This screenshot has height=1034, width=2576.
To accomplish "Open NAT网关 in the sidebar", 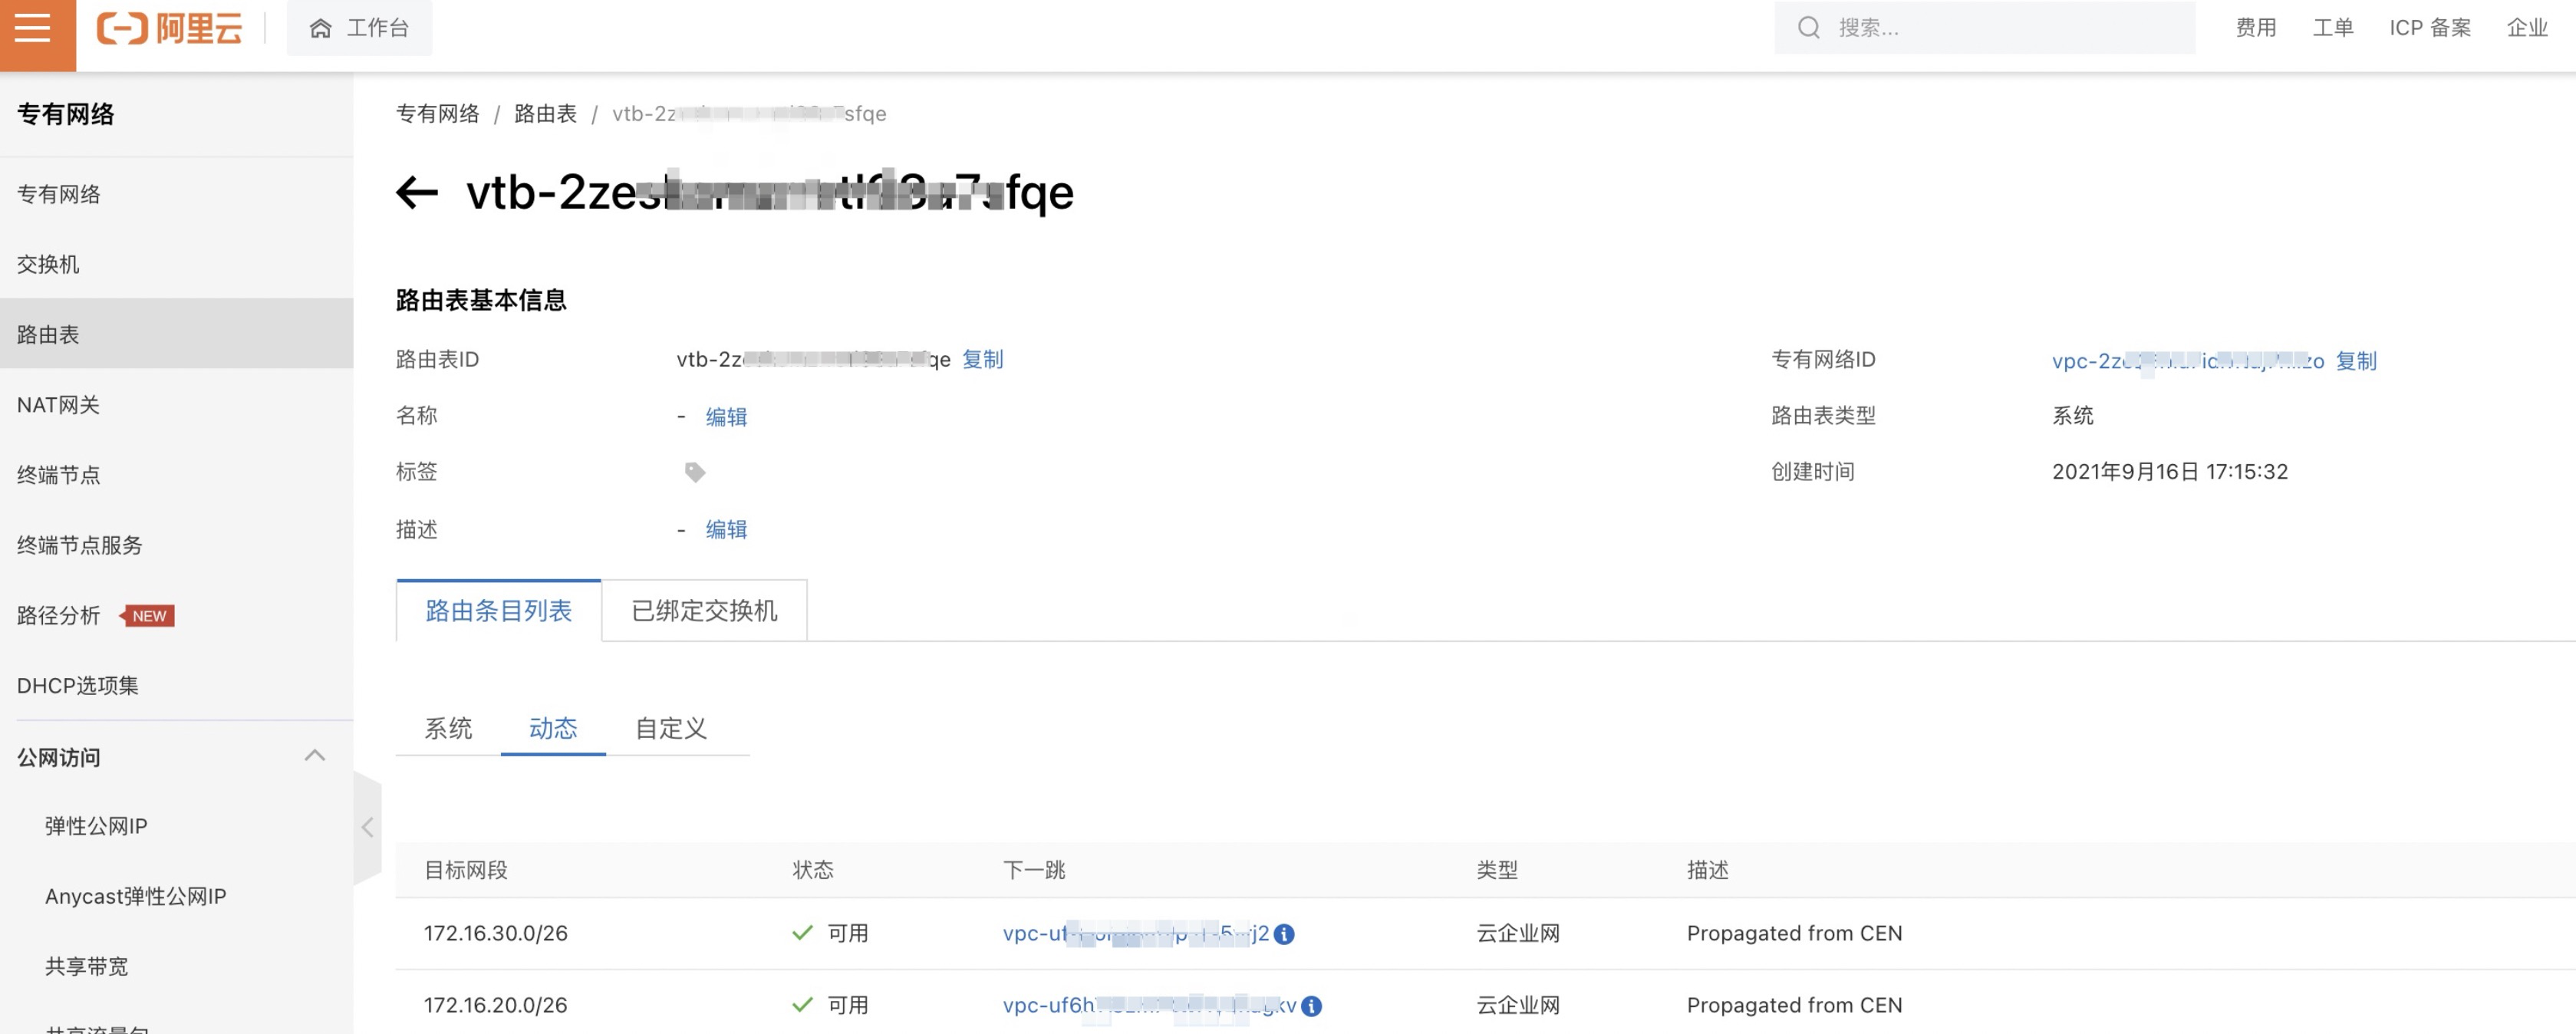I will click(59, 405).
